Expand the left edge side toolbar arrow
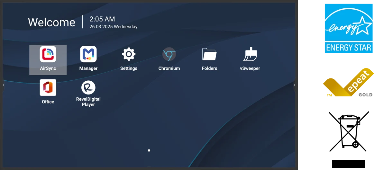The width and height of the screenshot is (374, 170). click(x=3, y=85)
